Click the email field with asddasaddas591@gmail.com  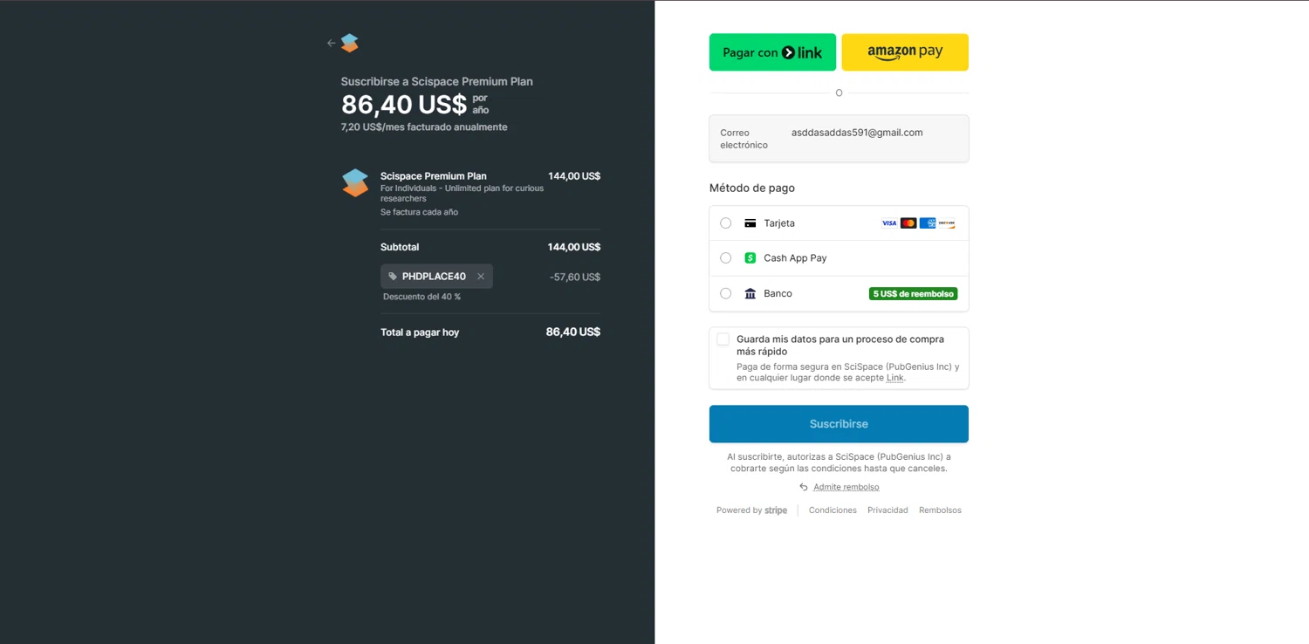click(x=839, y=139)
